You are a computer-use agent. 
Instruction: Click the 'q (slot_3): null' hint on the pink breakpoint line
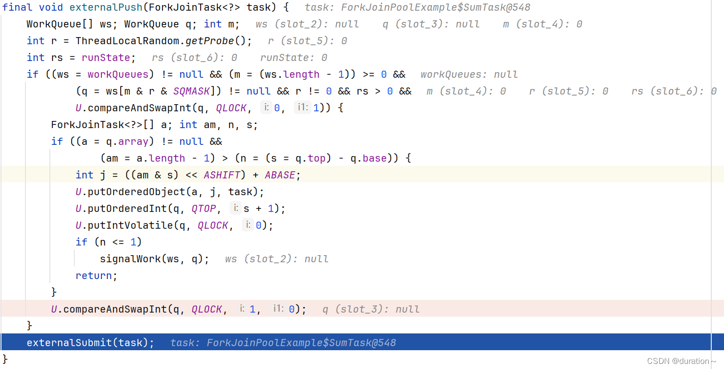pos(371,309)
